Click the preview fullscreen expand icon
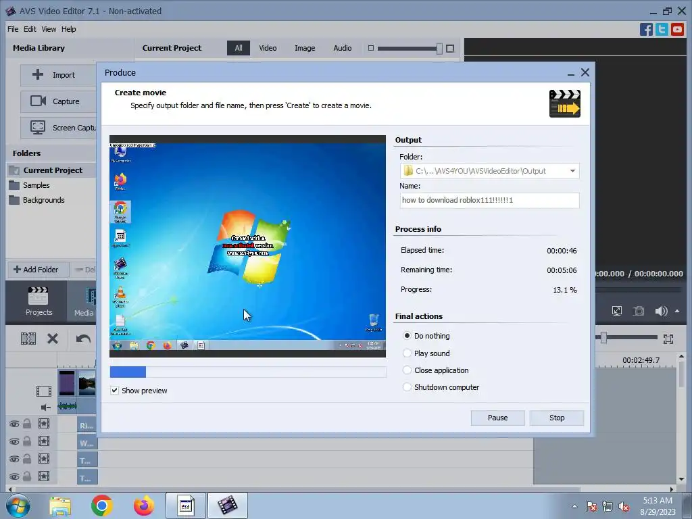Image resolution: width=692 pixels, height=519 pixels. (617, 311)
